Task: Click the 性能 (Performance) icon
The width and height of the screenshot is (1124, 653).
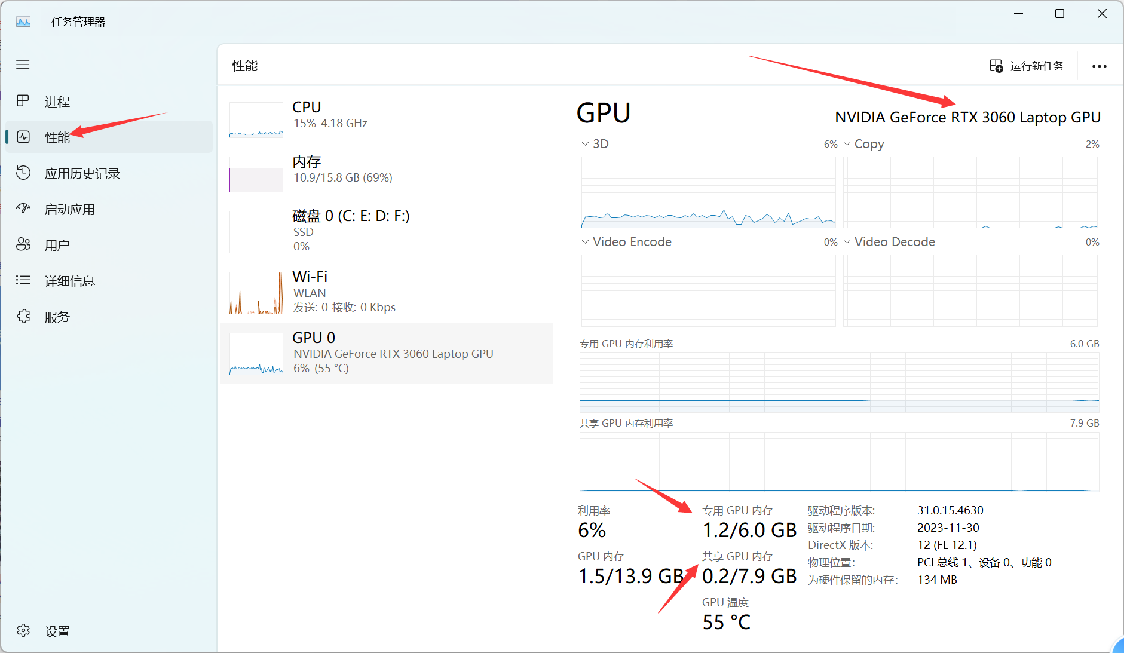Action: click(23, 137)
